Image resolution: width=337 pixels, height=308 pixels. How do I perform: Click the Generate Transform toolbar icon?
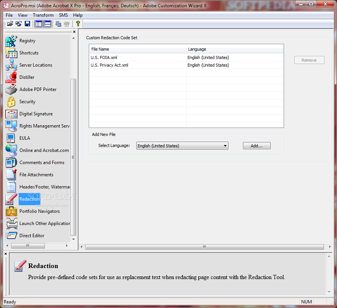tap(58, 24)
